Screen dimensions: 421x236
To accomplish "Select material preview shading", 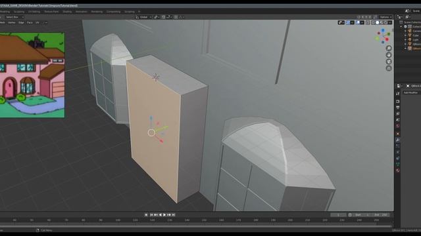I will [x=382, y=23].
